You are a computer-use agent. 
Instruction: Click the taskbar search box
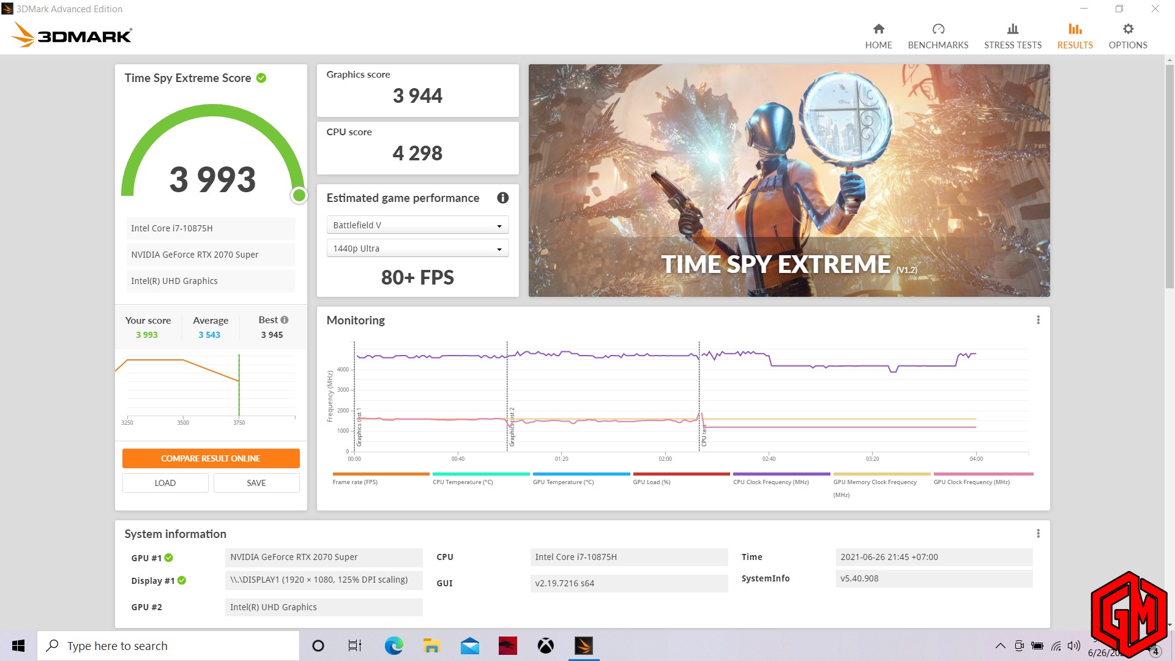tap(168, 646)
